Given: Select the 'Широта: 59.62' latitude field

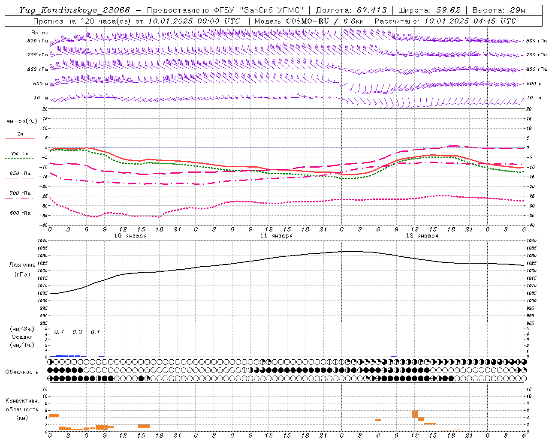Looking at the screenshot, I should coord(429,10).
